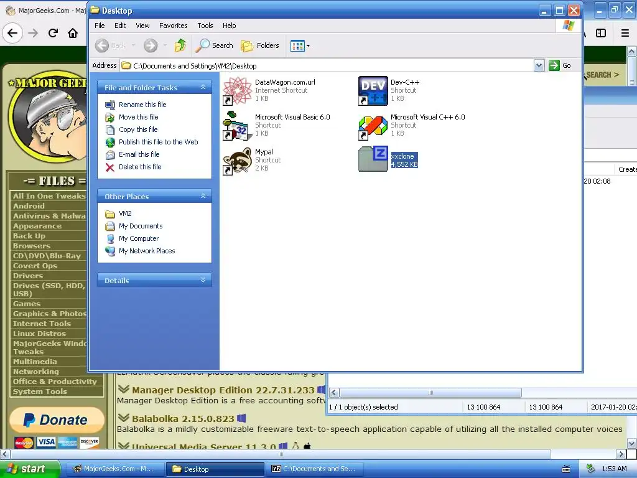637x478 pixels.
Task: Open the Forward history dropdown arrow
Action: (x=164, y=45)
